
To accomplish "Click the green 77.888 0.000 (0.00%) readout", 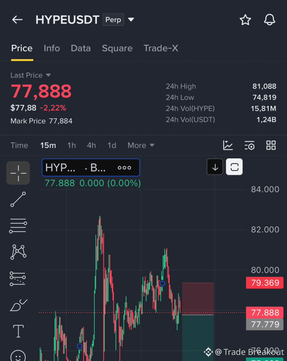I will 92,183.
